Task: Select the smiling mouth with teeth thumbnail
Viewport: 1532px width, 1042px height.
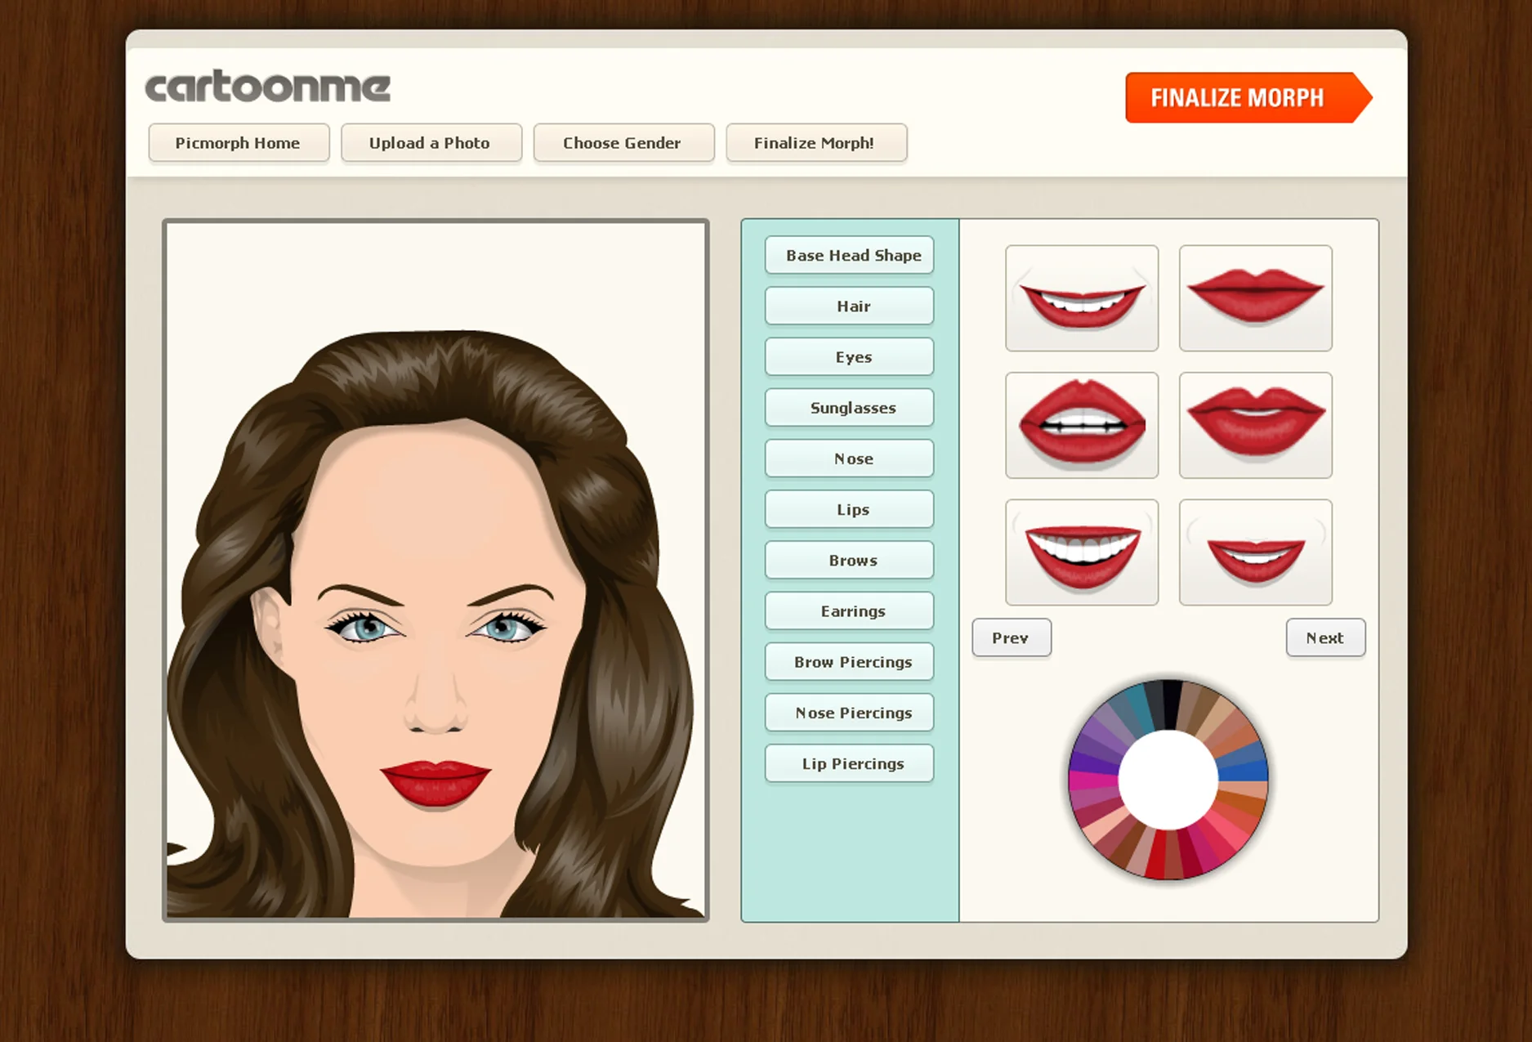Action: pos(1082,298)
